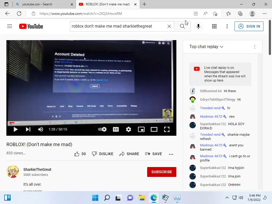
Task: Open YouTube apps grid icon
Action: [214, 26]
